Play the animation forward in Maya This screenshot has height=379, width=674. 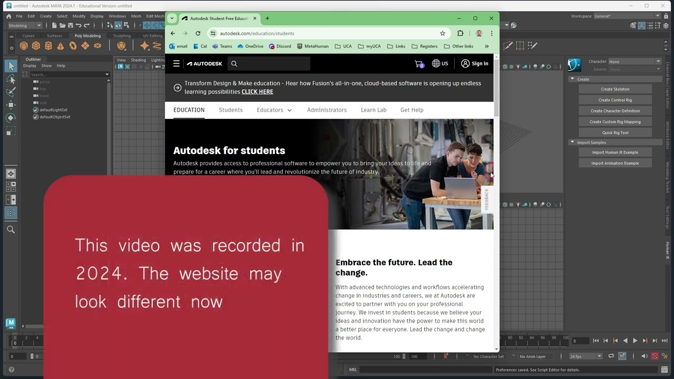635,341
